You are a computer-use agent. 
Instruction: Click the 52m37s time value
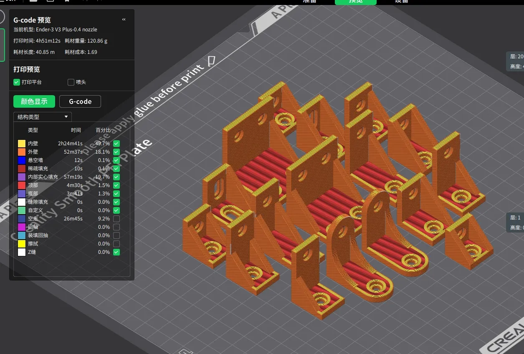pos(73,152)
